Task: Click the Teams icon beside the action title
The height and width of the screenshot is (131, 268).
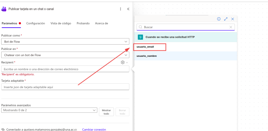Action: [x=4, y=9]
